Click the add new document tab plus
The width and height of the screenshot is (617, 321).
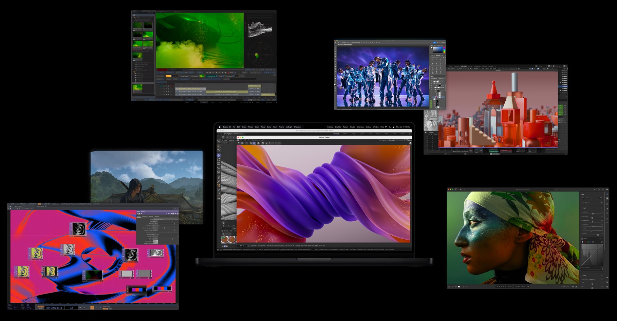(x=247, y=134)
